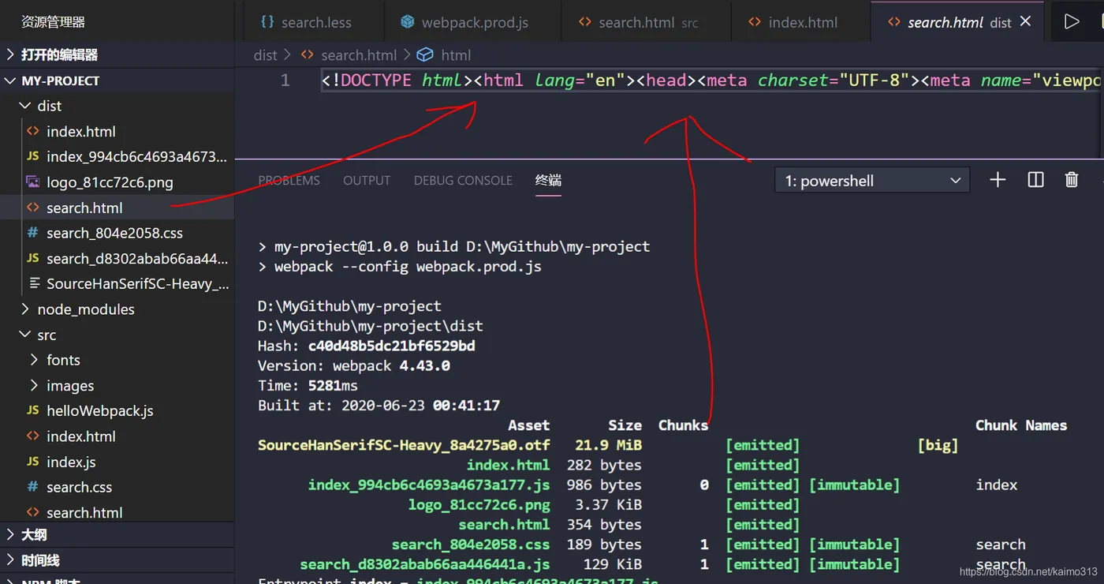Click the meta charset UTF-8 code text

coord(809,80)
